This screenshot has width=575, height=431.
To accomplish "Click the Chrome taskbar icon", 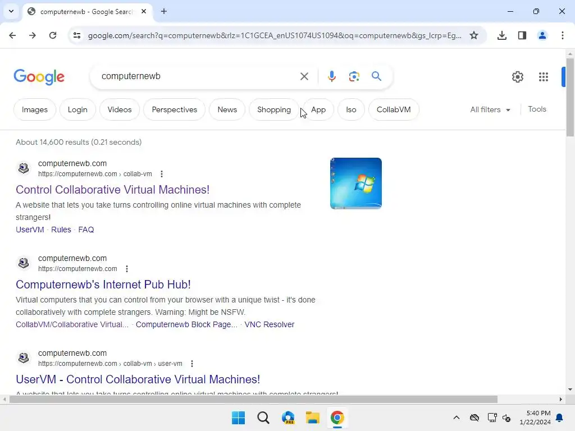I will pyautogui.click(x=337, y=418).
